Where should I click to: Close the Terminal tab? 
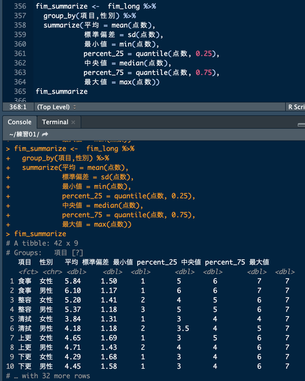click(73, 123)
